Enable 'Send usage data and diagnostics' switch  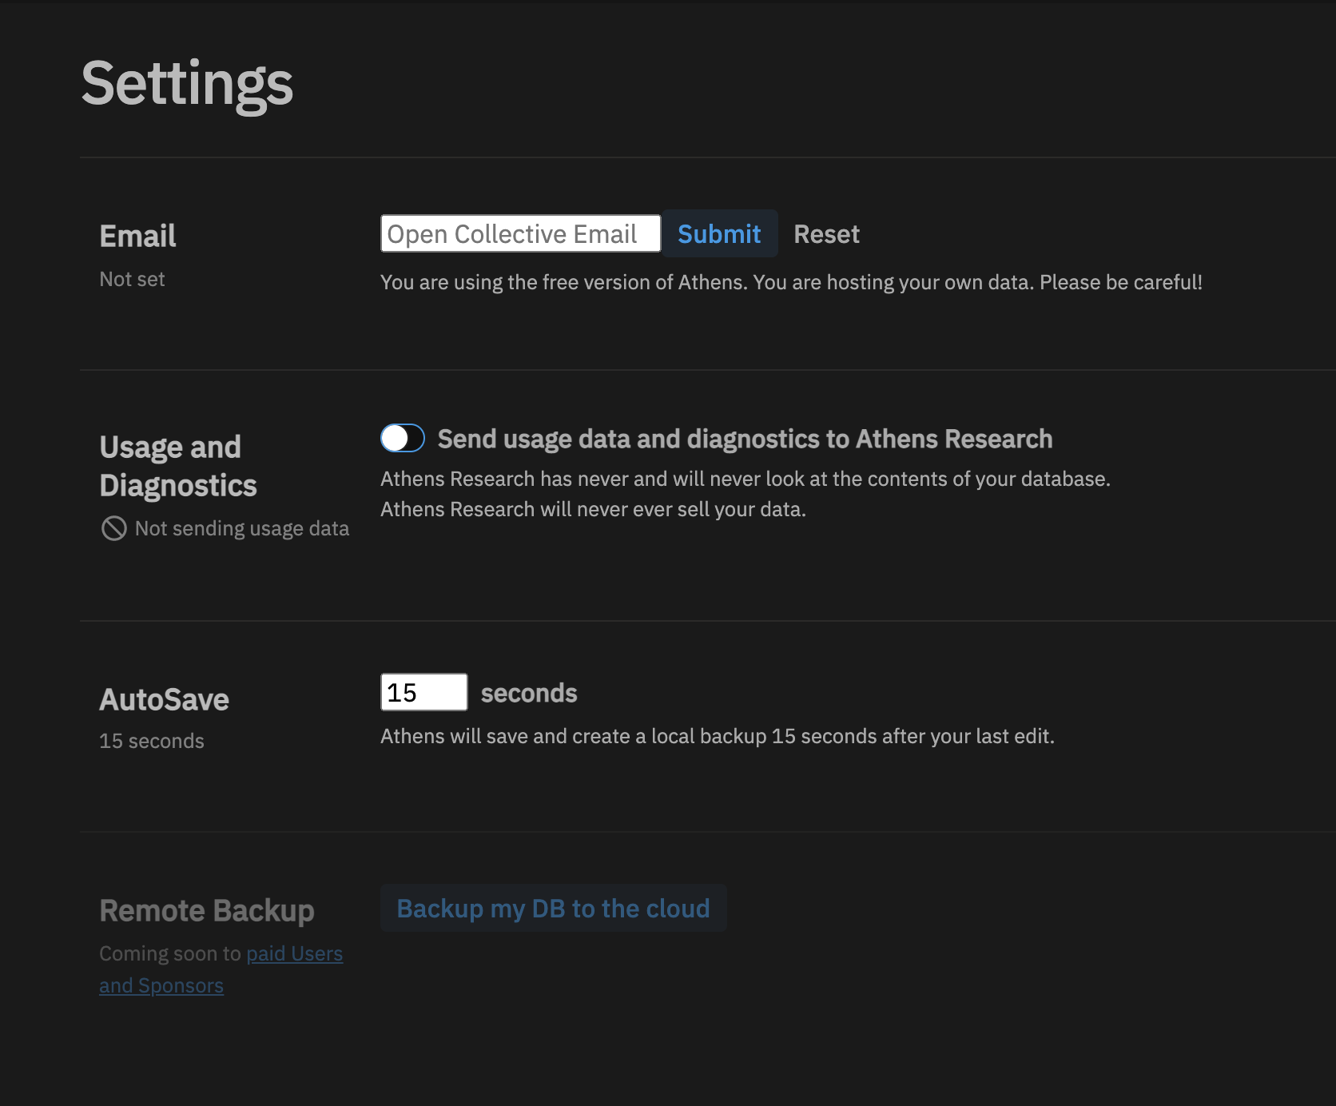[x=402, y=438]
